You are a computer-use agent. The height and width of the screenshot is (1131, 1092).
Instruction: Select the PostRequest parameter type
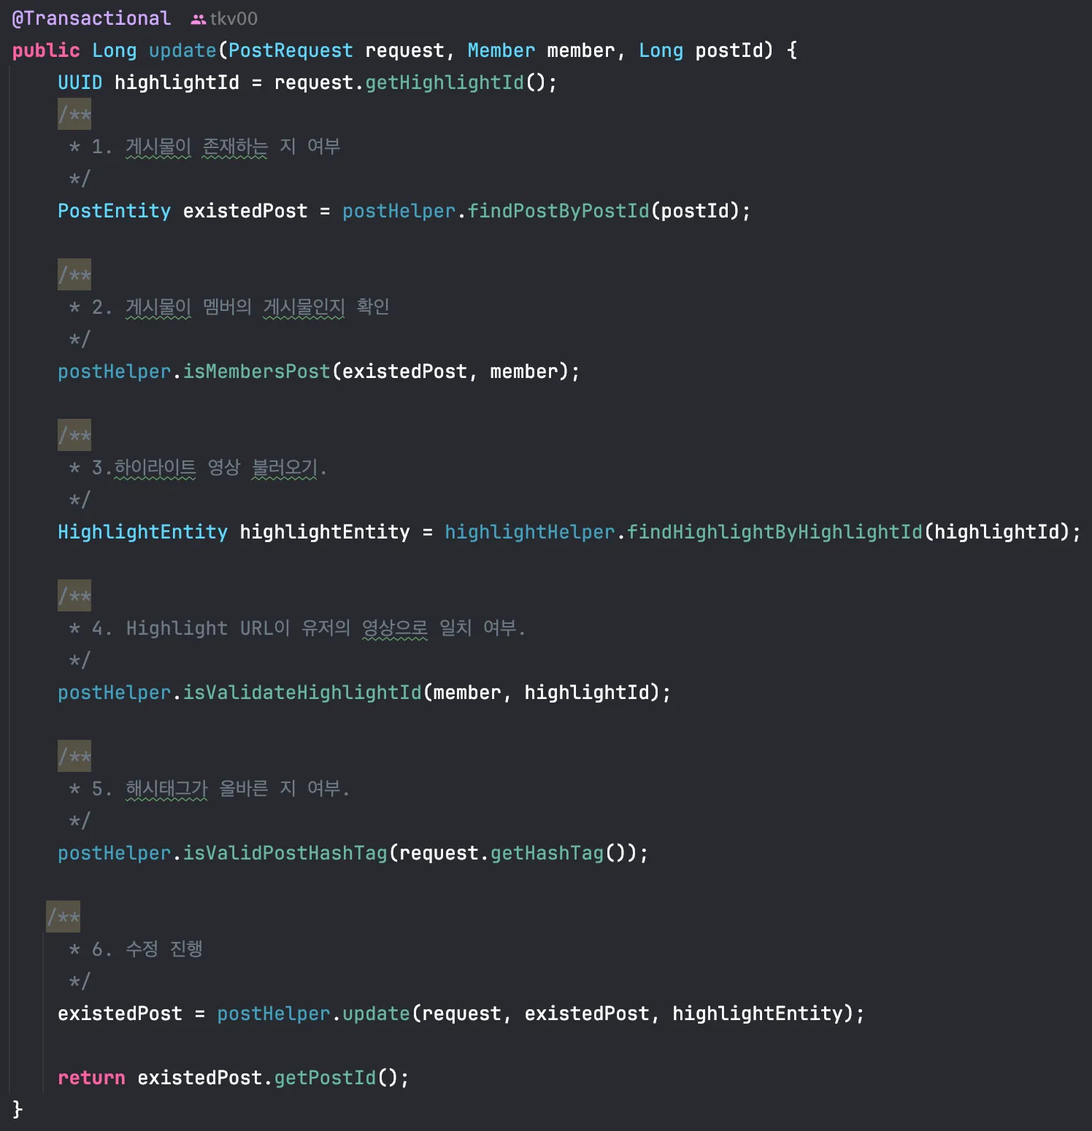(291, 50)
